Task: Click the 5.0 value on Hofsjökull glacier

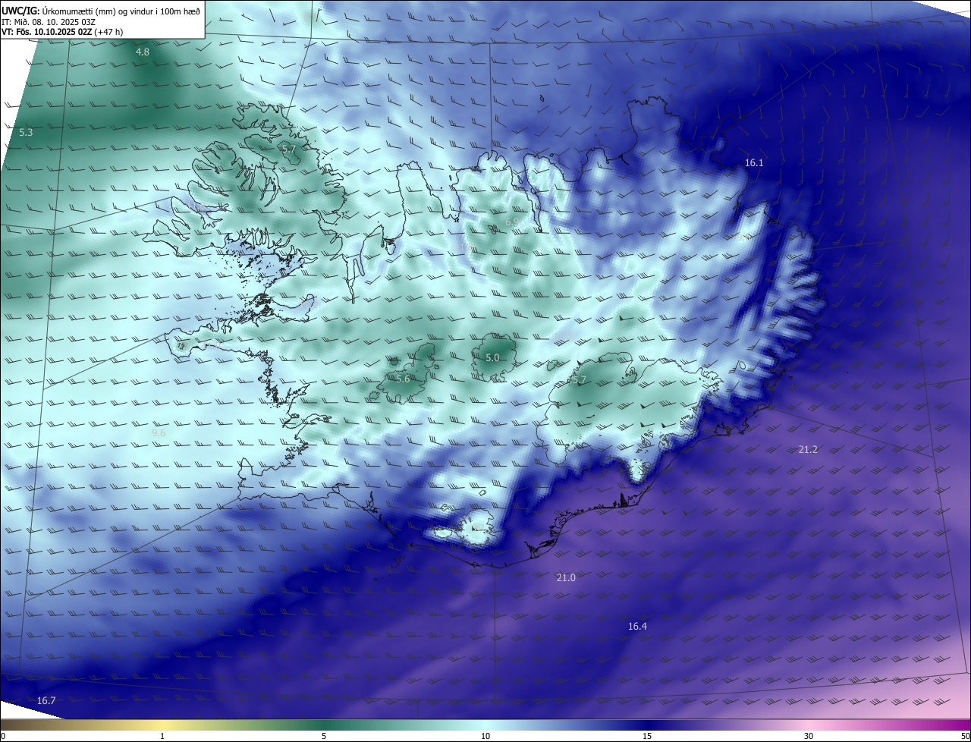Action: point(492,357)
